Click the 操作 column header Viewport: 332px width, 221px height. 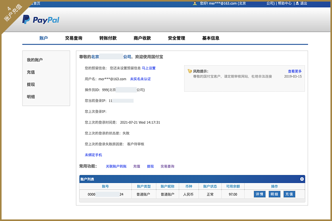point(275,186)
